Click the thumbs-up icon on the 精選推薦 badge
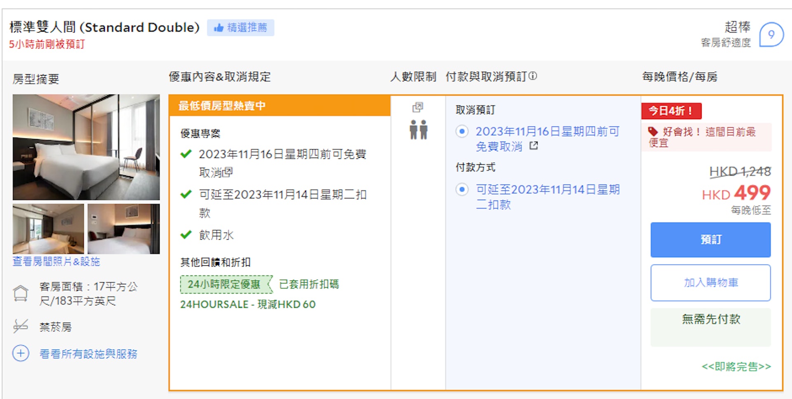 coord(219,28)
